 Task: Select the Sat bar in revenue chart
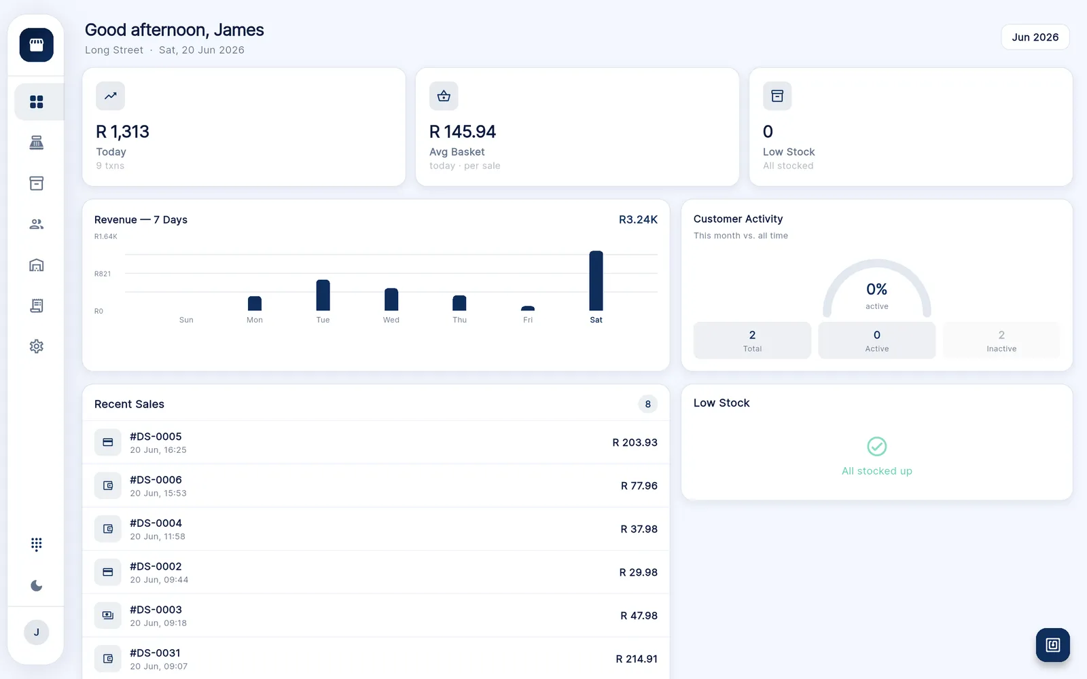click(596, 281)
